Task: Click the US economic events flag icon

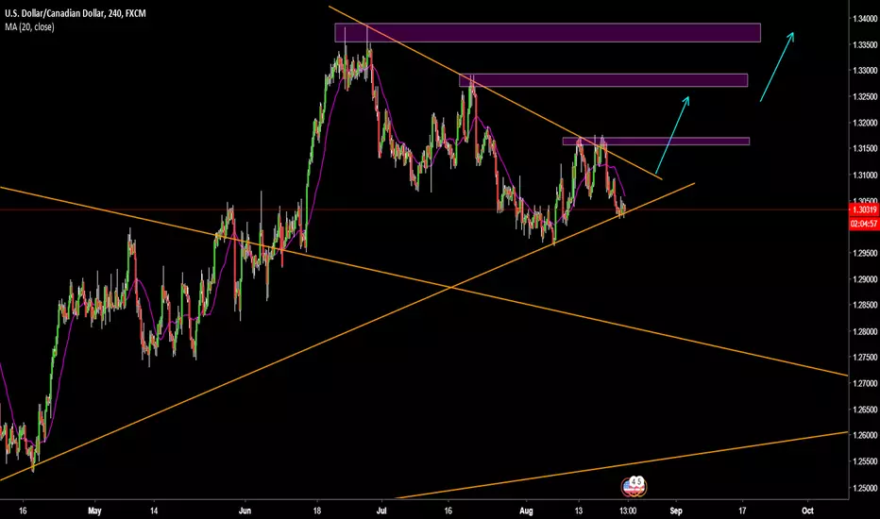Action: click(x=635, y=487)
